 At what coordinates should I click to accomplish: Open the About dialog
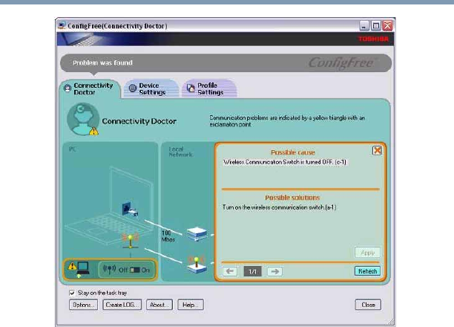pyautogui.click(x=159, y=305)
